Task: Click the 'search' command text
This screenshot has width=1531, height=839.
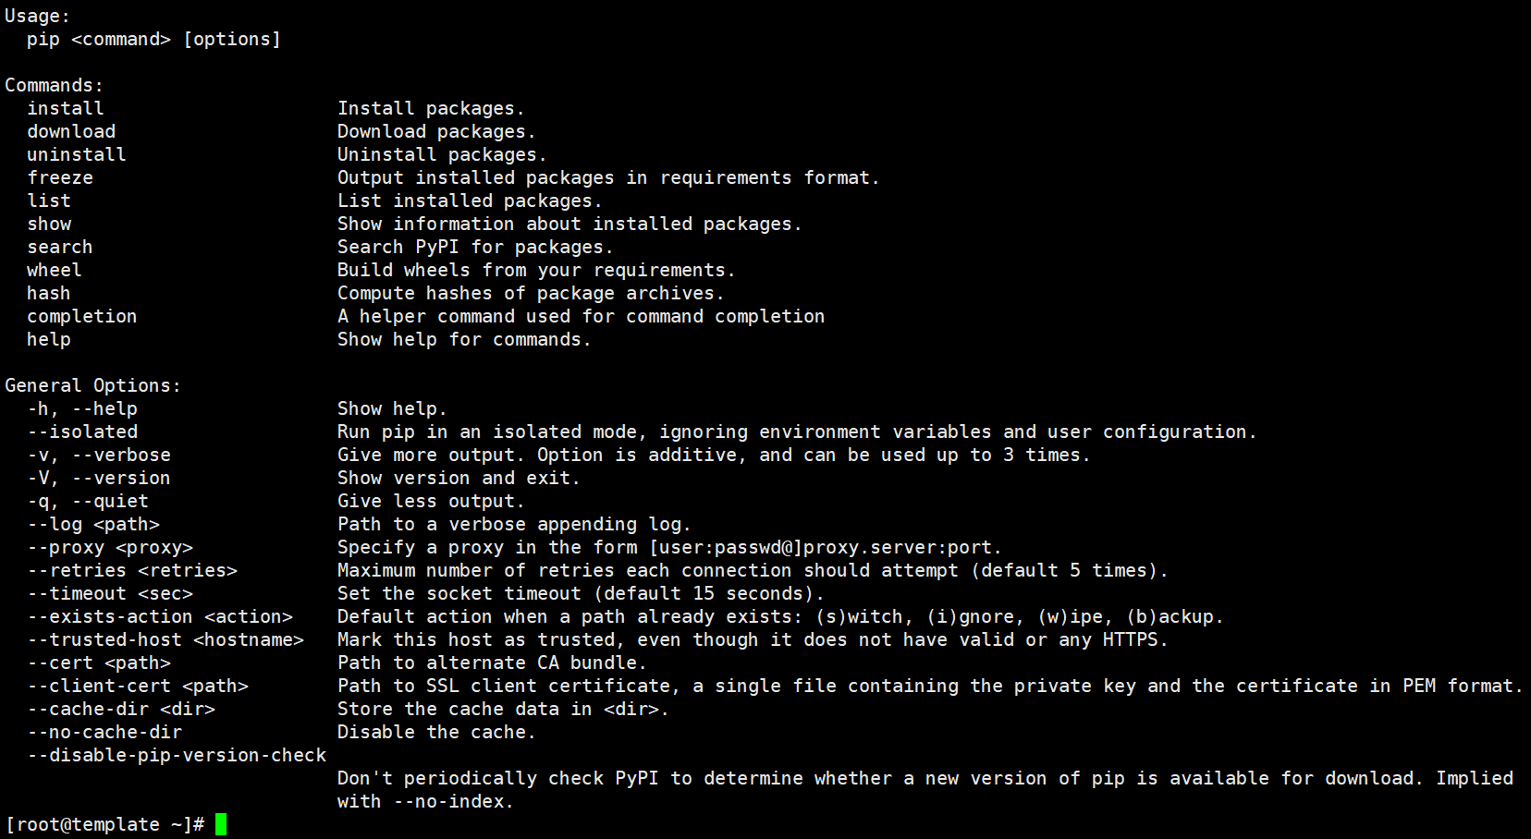Action: [60, 247]
